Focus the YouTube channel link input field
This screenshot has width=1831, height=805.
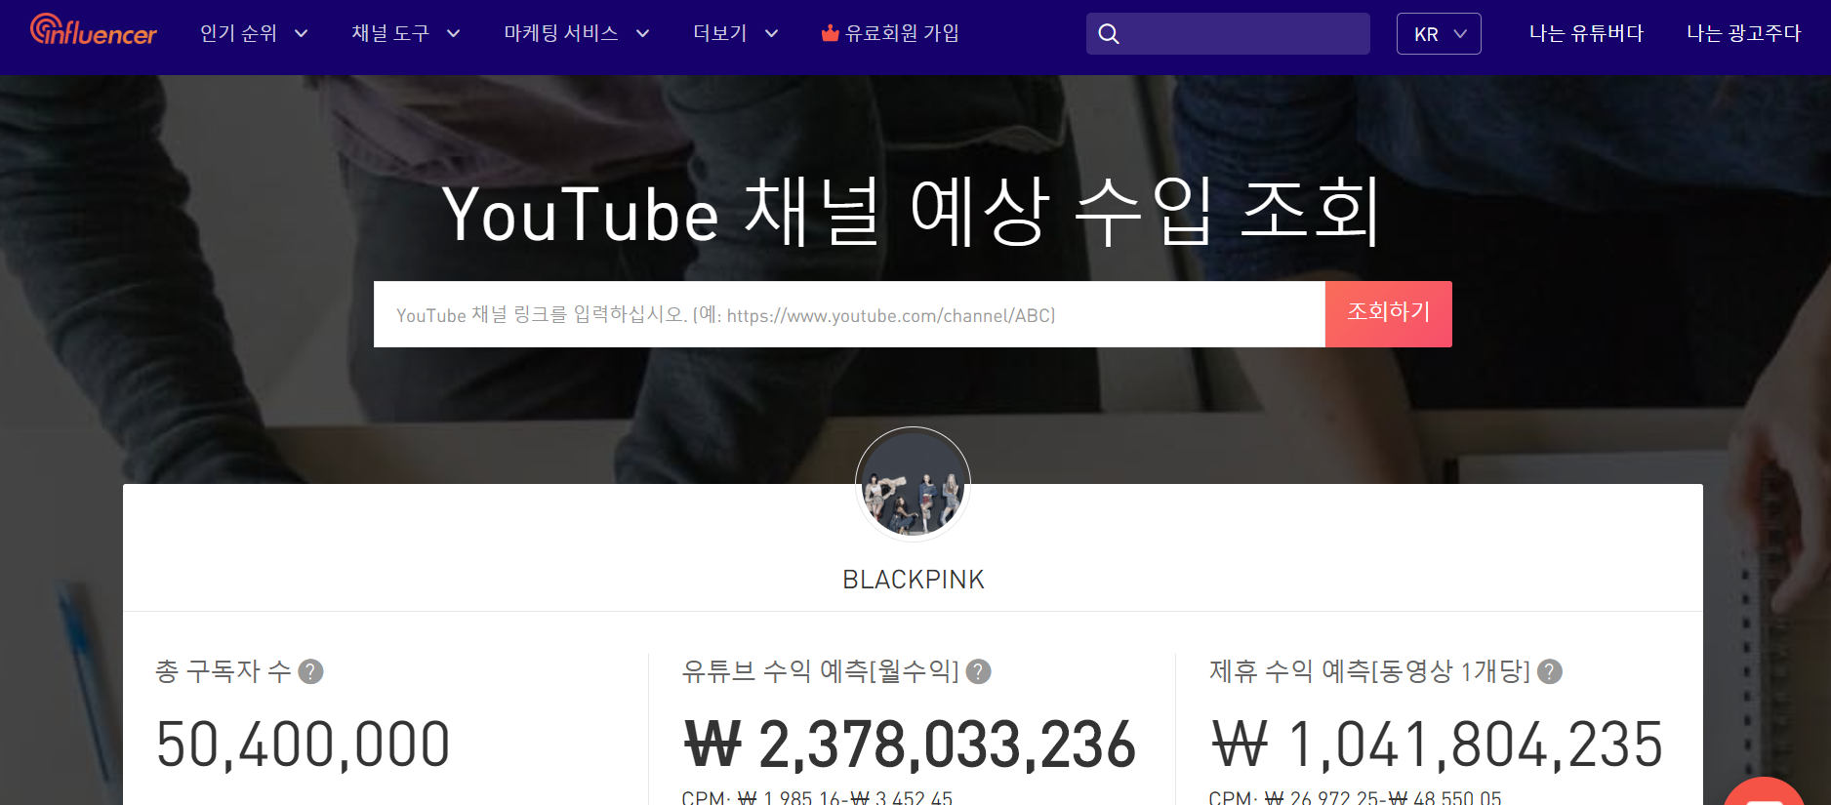click(849, 314)
